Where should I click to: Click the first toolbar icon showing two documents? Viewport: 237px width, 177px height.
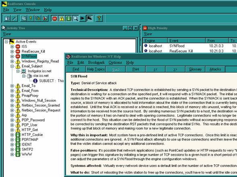7,19
